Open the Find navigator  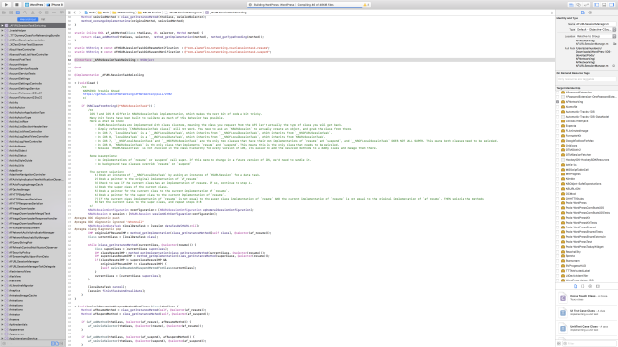click(25, 13)
